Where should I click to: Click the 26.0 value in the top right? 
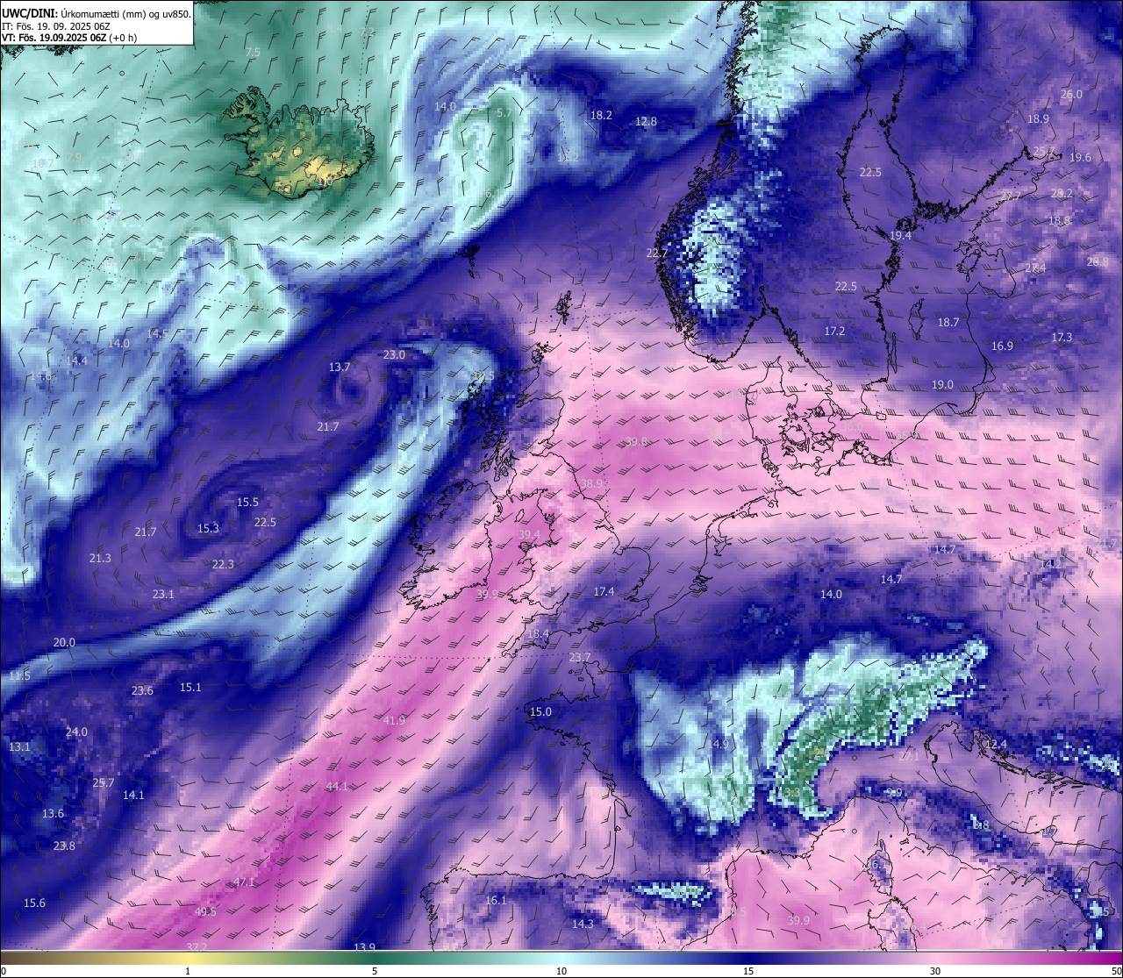(1071, 95)
